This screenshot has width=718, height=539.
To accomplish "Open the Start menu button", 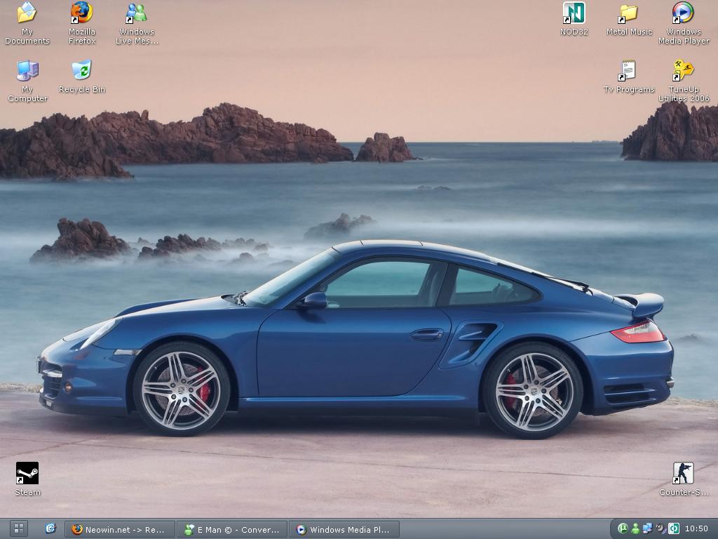I will pos(18,528).
